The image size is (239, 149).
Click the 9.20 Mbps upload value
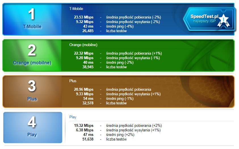pyautogui.click(x=85, y=58)
